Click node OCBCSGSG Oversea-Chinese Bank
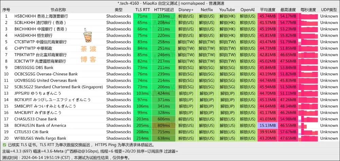 (46, 74)
